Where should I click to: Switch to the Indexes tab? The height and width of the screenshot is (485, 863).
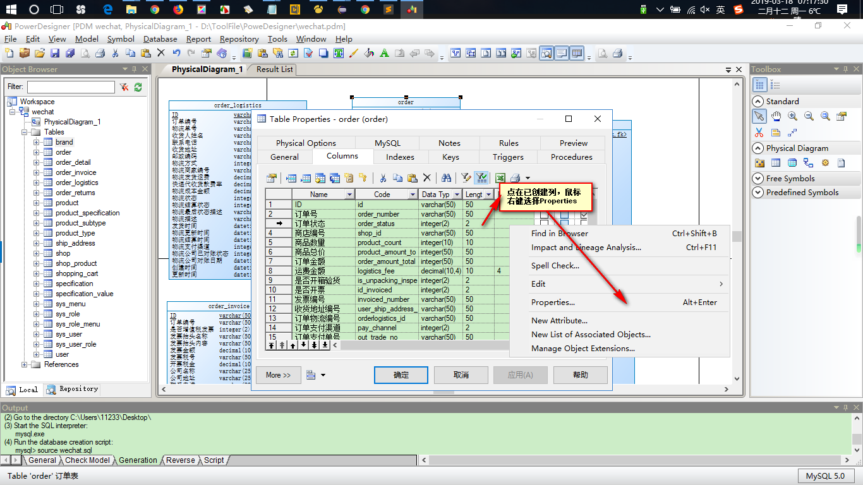tap(401, 157)
